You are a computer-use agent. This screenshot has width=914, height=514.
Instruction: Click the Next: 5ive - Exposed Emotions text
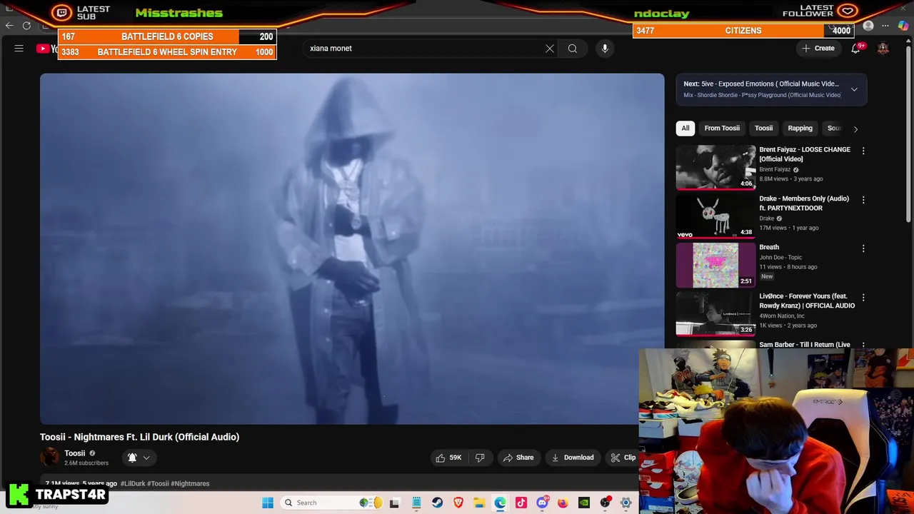click(x=761, y=84)
